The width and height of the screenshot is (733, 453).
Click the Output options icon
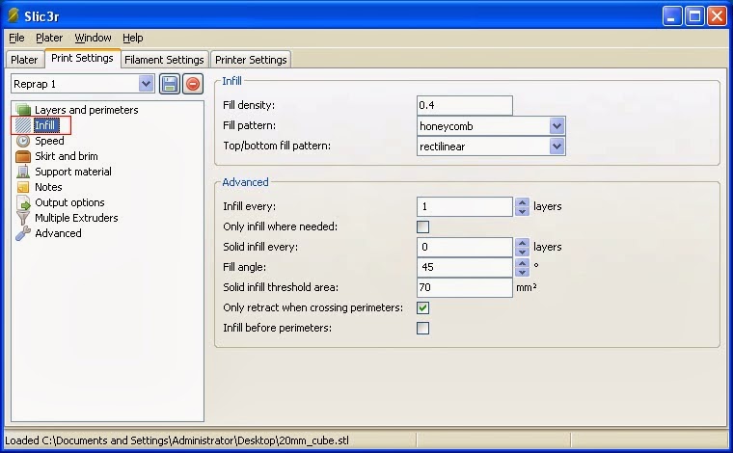click(x=23, y=202)
